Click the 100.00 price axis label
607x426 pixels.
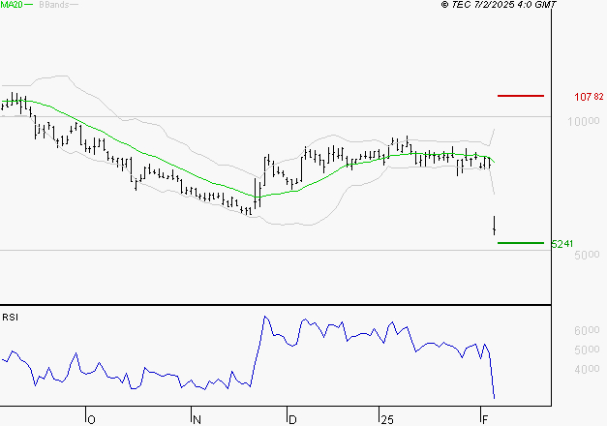[584, 121]
